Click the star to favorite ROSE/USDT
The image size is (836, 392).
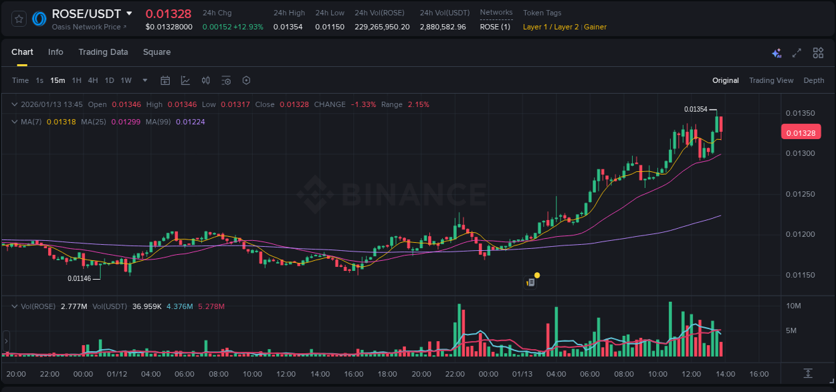18,19
